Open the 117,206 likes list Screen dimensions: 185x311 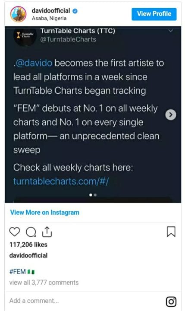[x=28, y=244]
